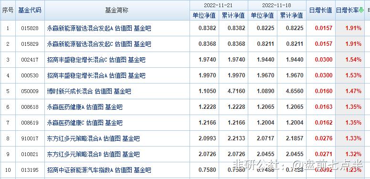Click cumulative value 4.6560
Image resolution: width=370 pixels, height=179 pixels.
tap(295, 91)
